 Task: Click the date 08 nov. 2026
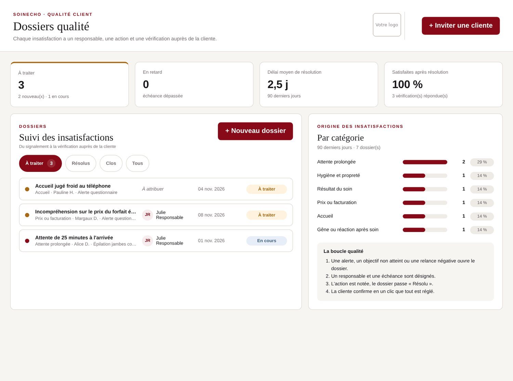(211, 215)
